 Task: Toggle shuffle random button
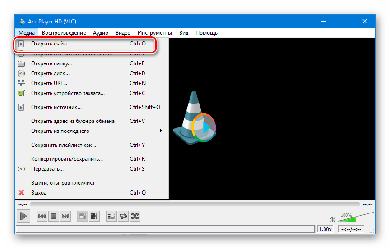click(135, 216)
